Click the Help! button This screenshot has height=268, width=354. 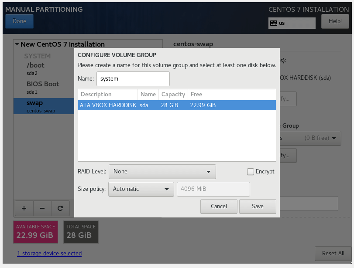tap(335, 21)
